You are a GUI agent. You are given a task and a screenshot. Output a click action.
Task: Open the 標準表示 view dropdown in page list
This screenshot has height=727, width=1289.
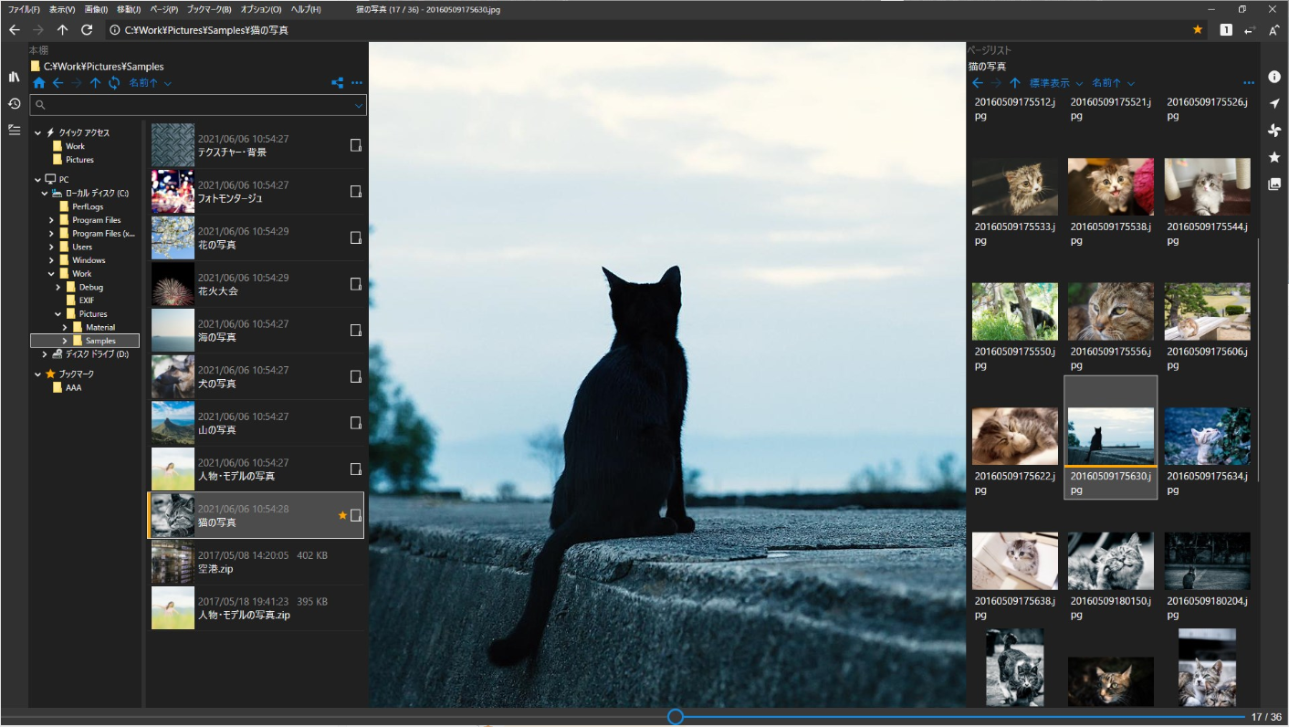click(x=1056, y=83)
